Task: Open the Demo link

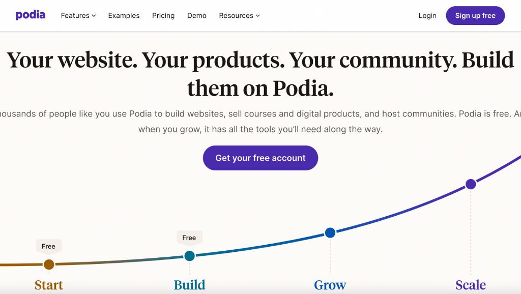Action: point(197,16)
